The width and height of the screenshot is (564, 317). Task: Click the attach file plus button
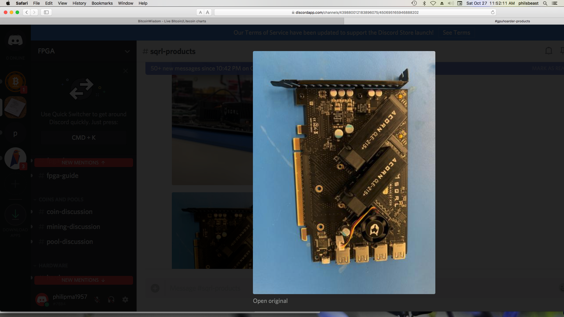pyautogui.click(x=155, y=288)
